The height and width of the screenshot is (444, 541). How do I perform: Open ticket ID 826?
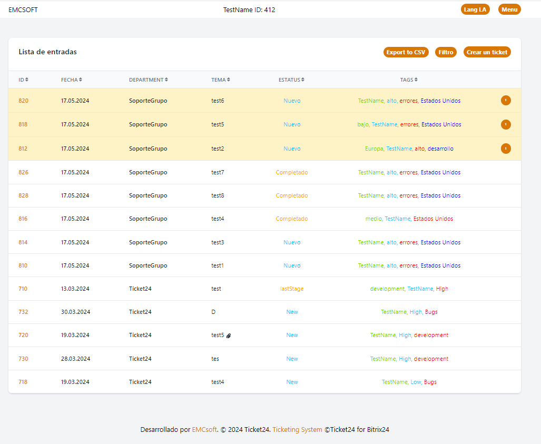23,172
